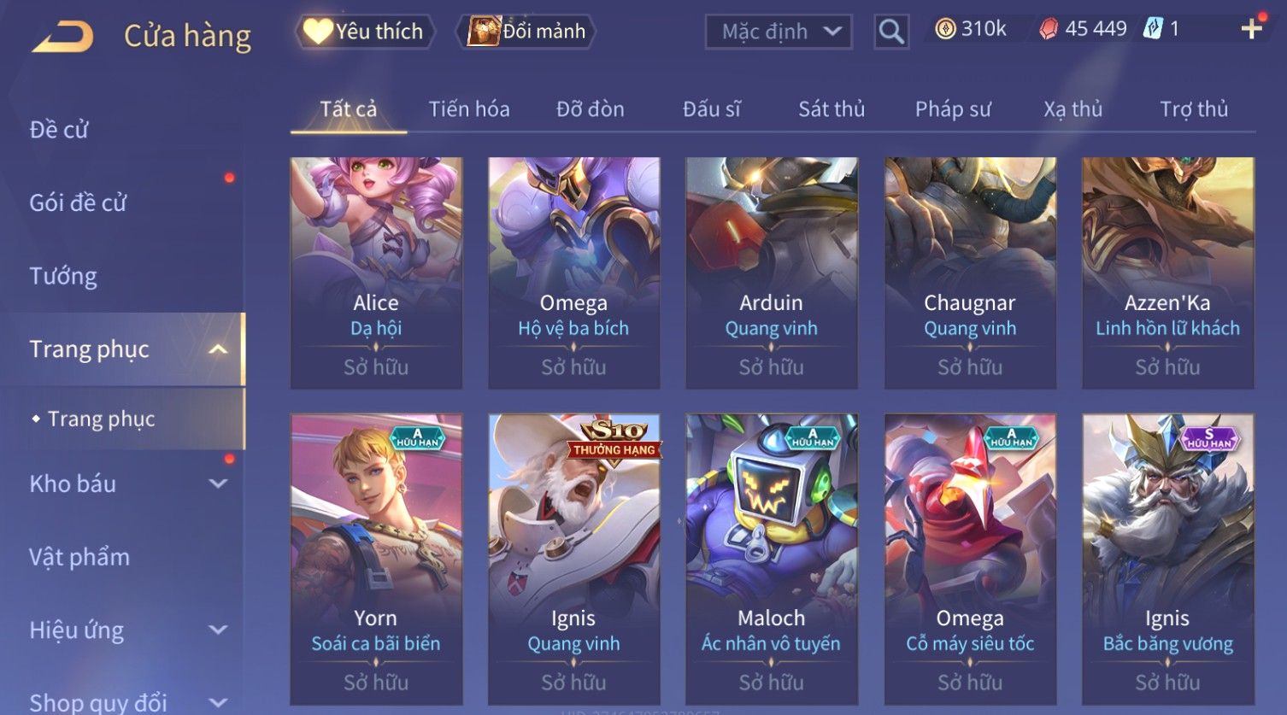Open the search magnifier icon

coord(891,32)
